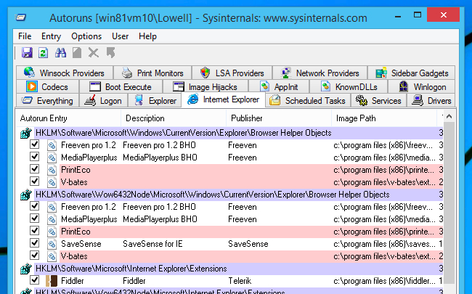This screenshot has width=472, height=294.
Task: Select the Internet Explorer tab
Action: 223,99
